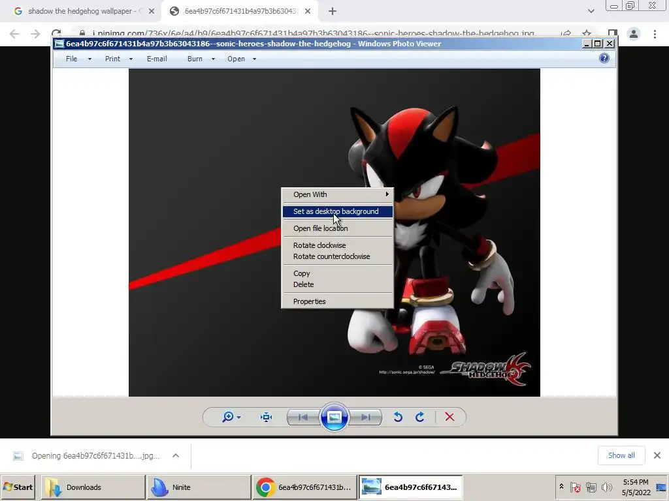Screen dimensions: 669x501
Task: Open Chrome three-dot menu
Action: (655, 34)
